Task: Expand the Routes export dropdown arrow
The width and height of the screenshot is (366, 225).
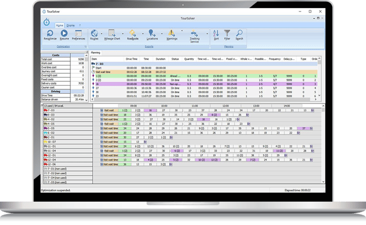Action: pyautogui.click(x=102, y=34)
